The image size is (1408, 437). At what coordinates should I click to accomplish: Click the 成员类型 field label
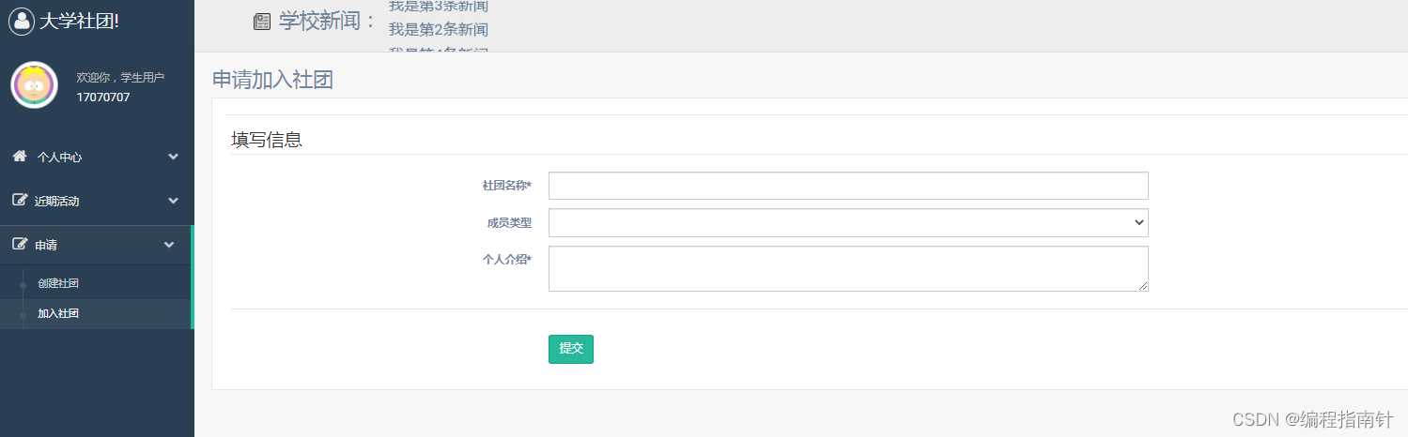click(x=509, y=222)
